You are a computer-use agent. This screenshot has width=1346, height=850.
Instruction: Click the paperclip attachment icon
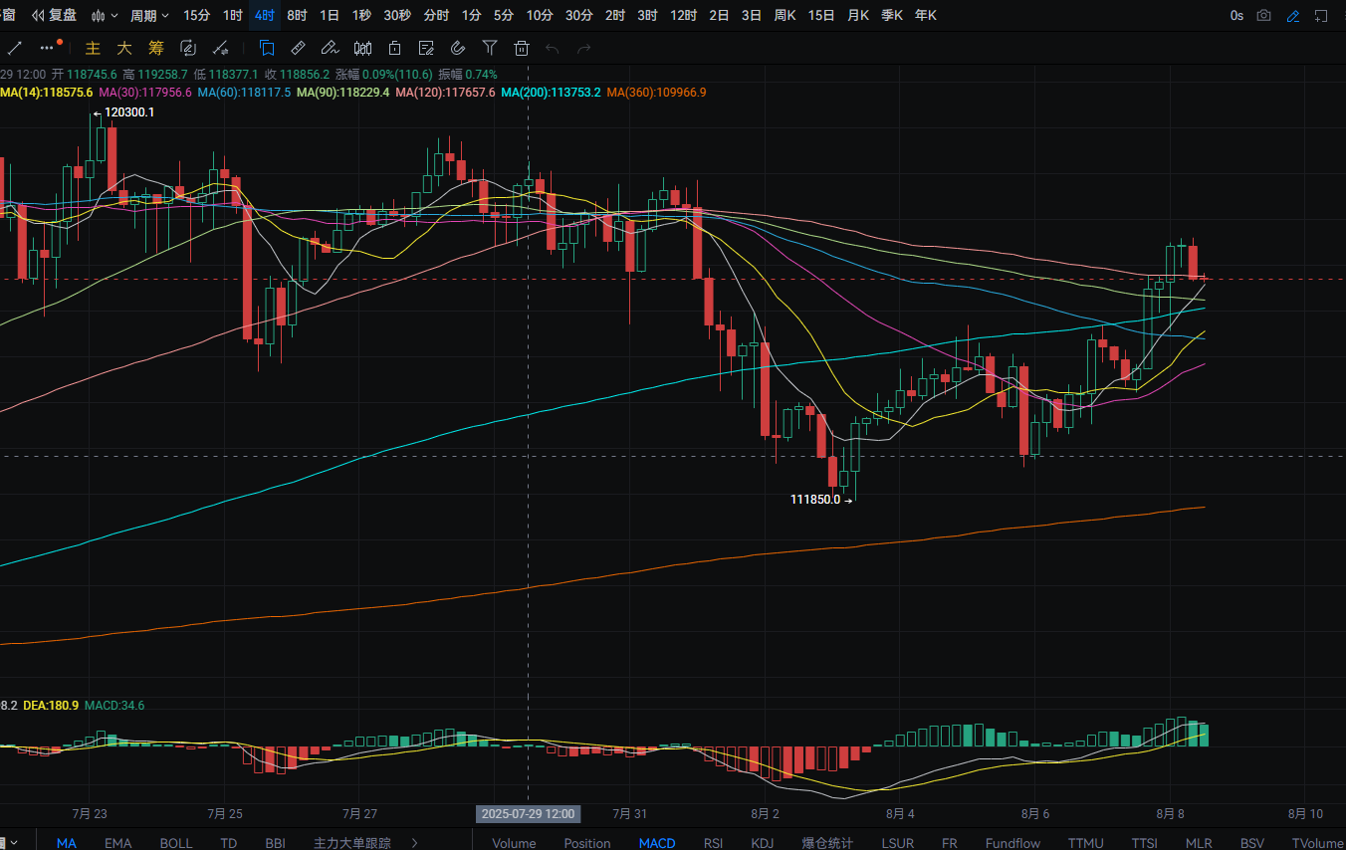[x=457, y=47]
